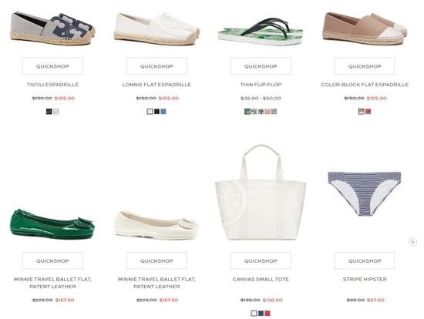Viewport: 424px width, 319px height.
Task: Click white canvas tote bag image
Action: [261, 192]
